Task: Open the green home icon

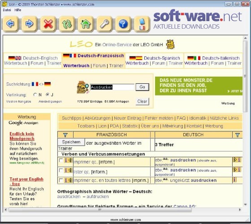Action: tap(86, 24)
